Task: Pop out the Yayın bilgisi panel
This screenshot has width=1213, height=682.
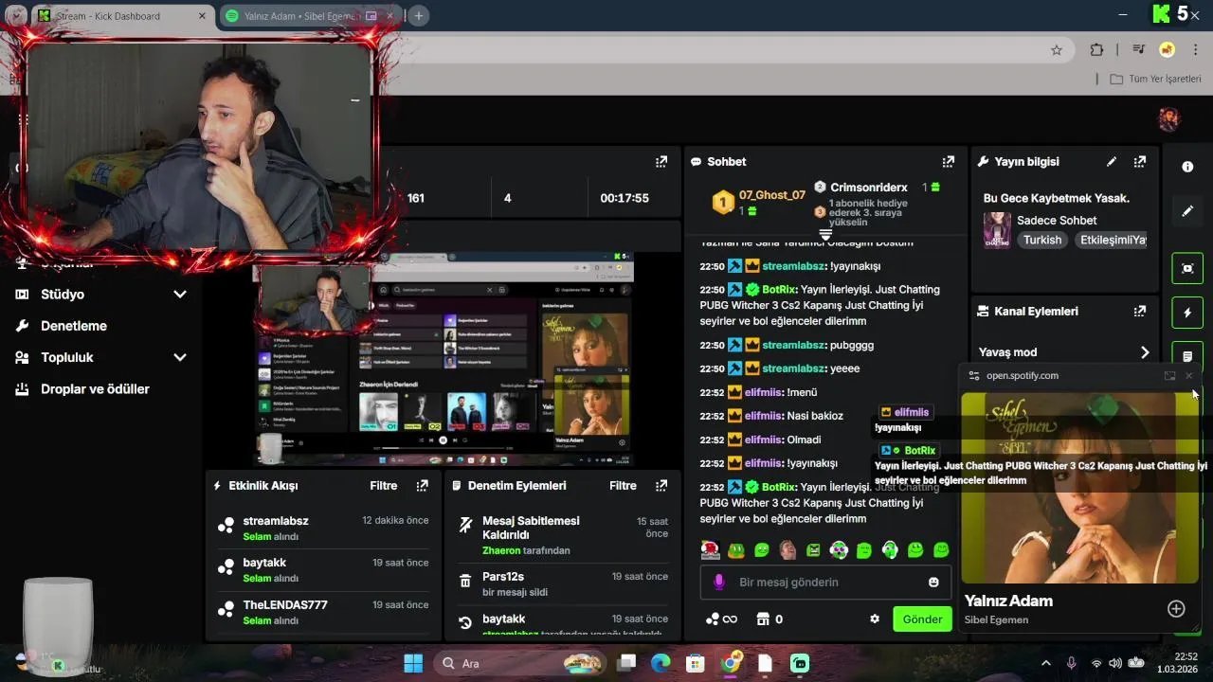Action: (1140, 162)
